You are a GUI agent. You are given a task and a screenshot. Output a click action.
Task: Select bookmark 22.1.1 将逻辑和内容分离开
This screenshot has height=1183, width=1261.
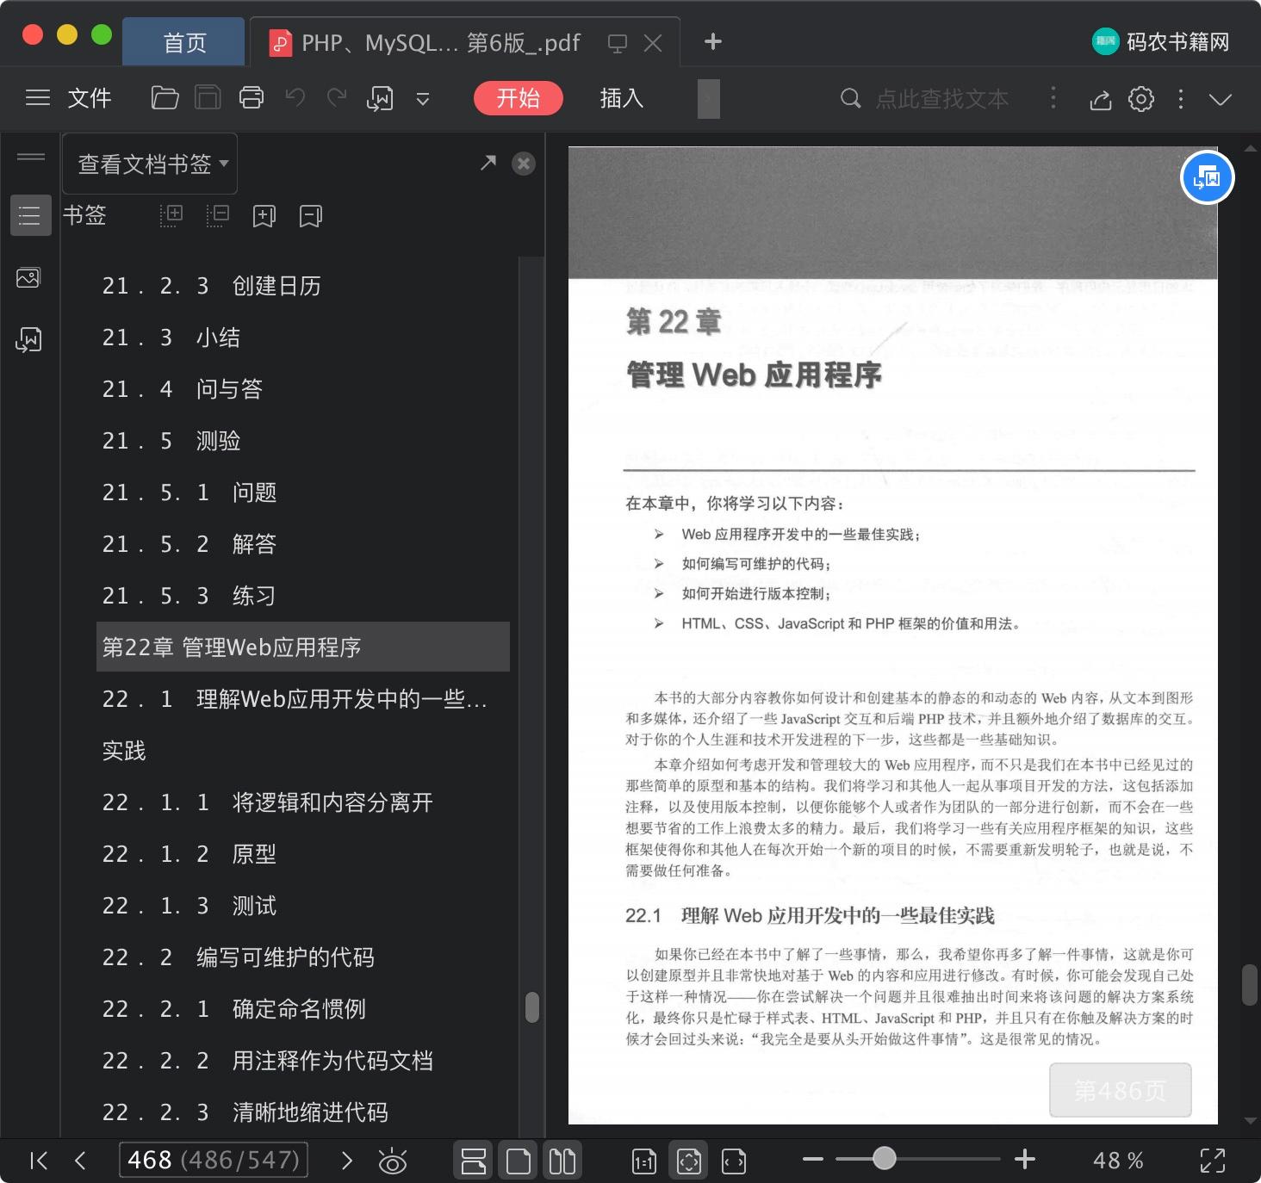click(x=303, y=802)
